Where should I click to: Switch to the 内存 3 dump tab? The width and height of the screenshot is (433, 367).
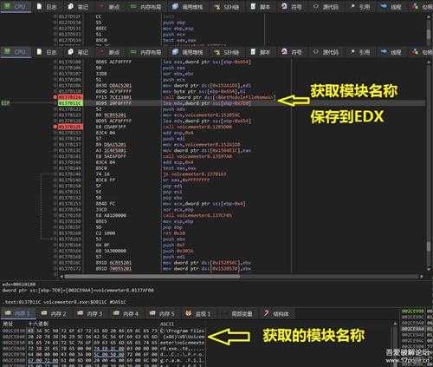click(x=90, y=313)
